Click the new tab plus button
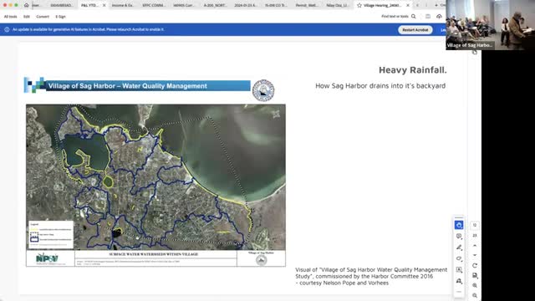Viewport: 535px width, 301px height. 436,5
